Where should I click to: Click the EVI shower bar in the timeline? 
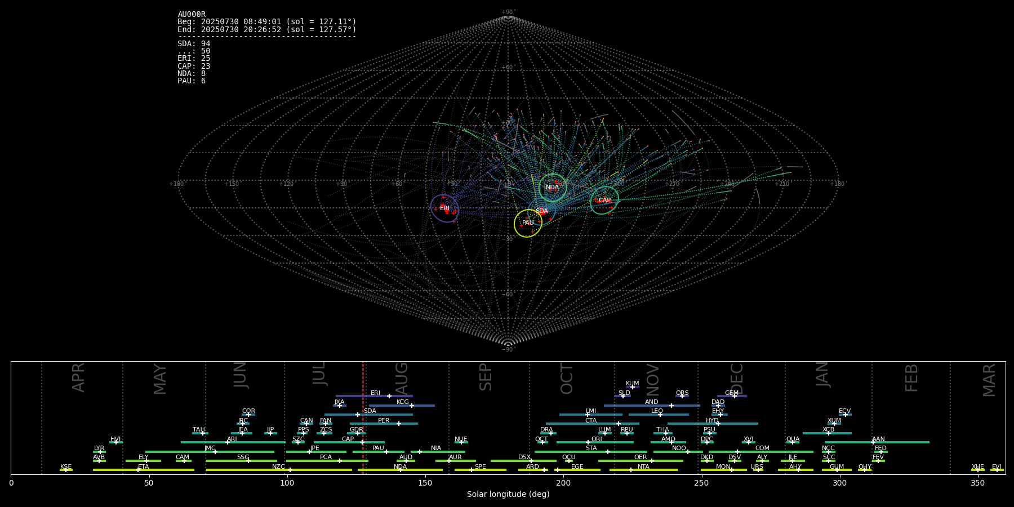tap(997, 470)
